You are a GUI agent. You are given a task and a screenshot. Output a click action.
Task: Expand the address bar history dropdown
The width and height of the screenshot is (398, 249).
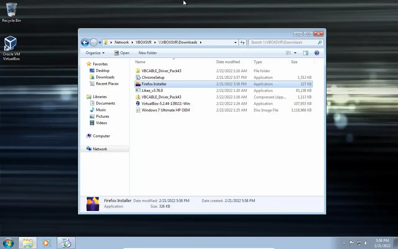tap(235, 42)
